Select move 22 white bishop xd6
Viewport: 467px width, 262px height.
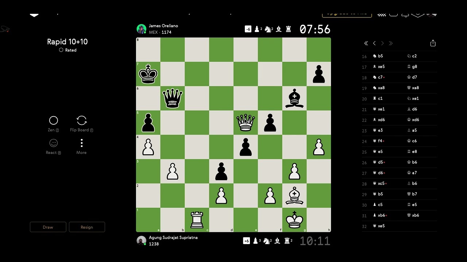point(379,120)
